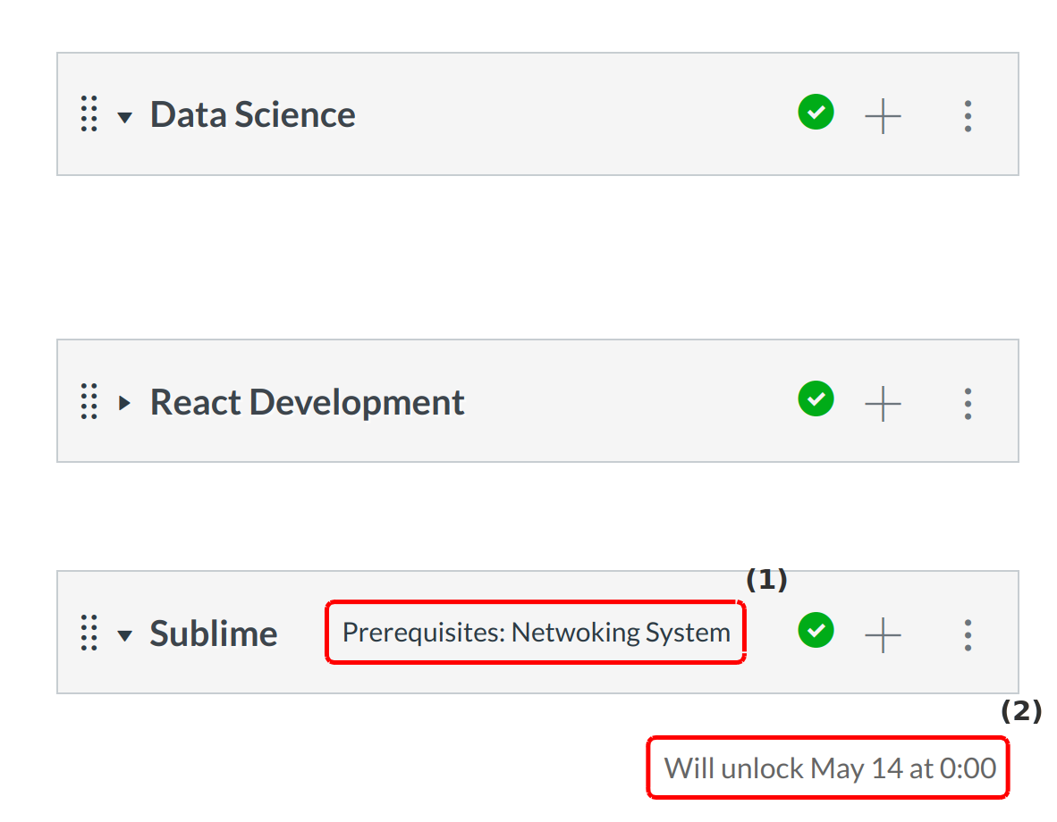The width and height of the screenshot is (1057, 822).
Task: Expand the React Development module
Action: 124,403
